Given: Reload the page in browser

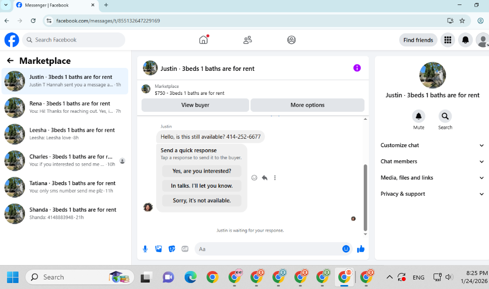Looking at the screenshot, I should coord(33,20).
